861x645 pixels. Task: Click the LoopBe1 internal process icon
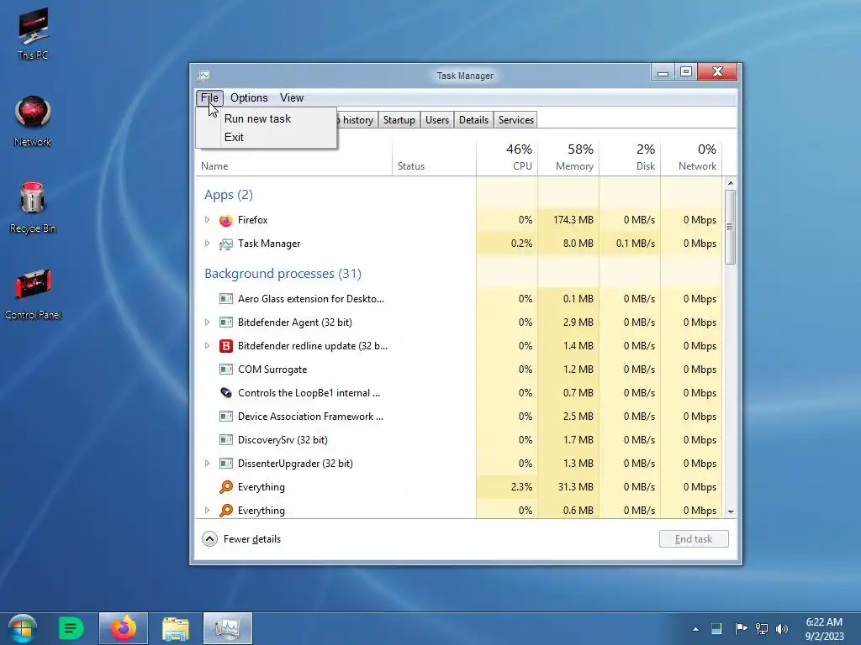(x=225, y=393)
